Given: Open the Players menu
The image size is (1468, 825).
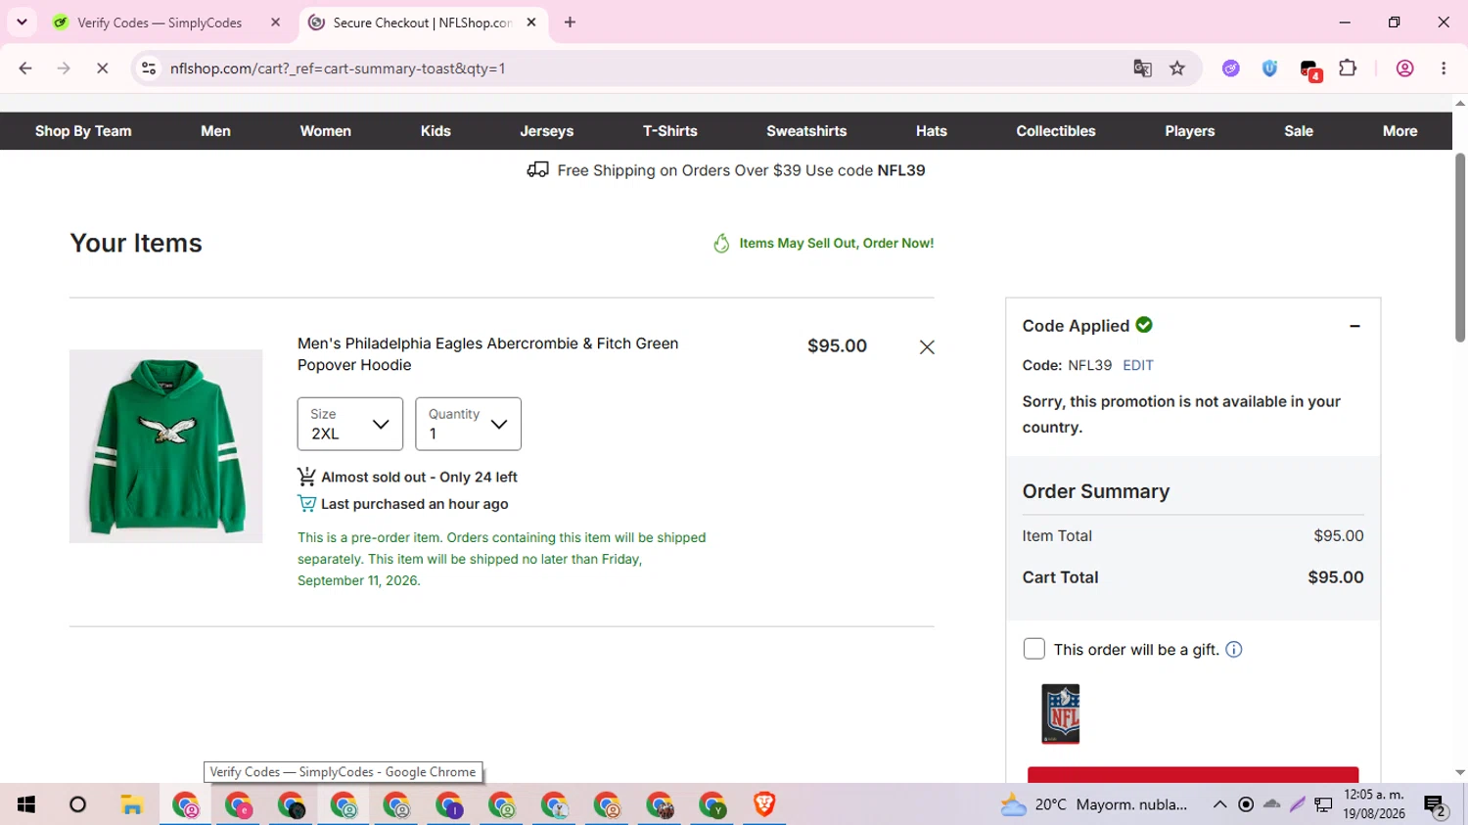Looking at the screenshot, I should 1190,131.
